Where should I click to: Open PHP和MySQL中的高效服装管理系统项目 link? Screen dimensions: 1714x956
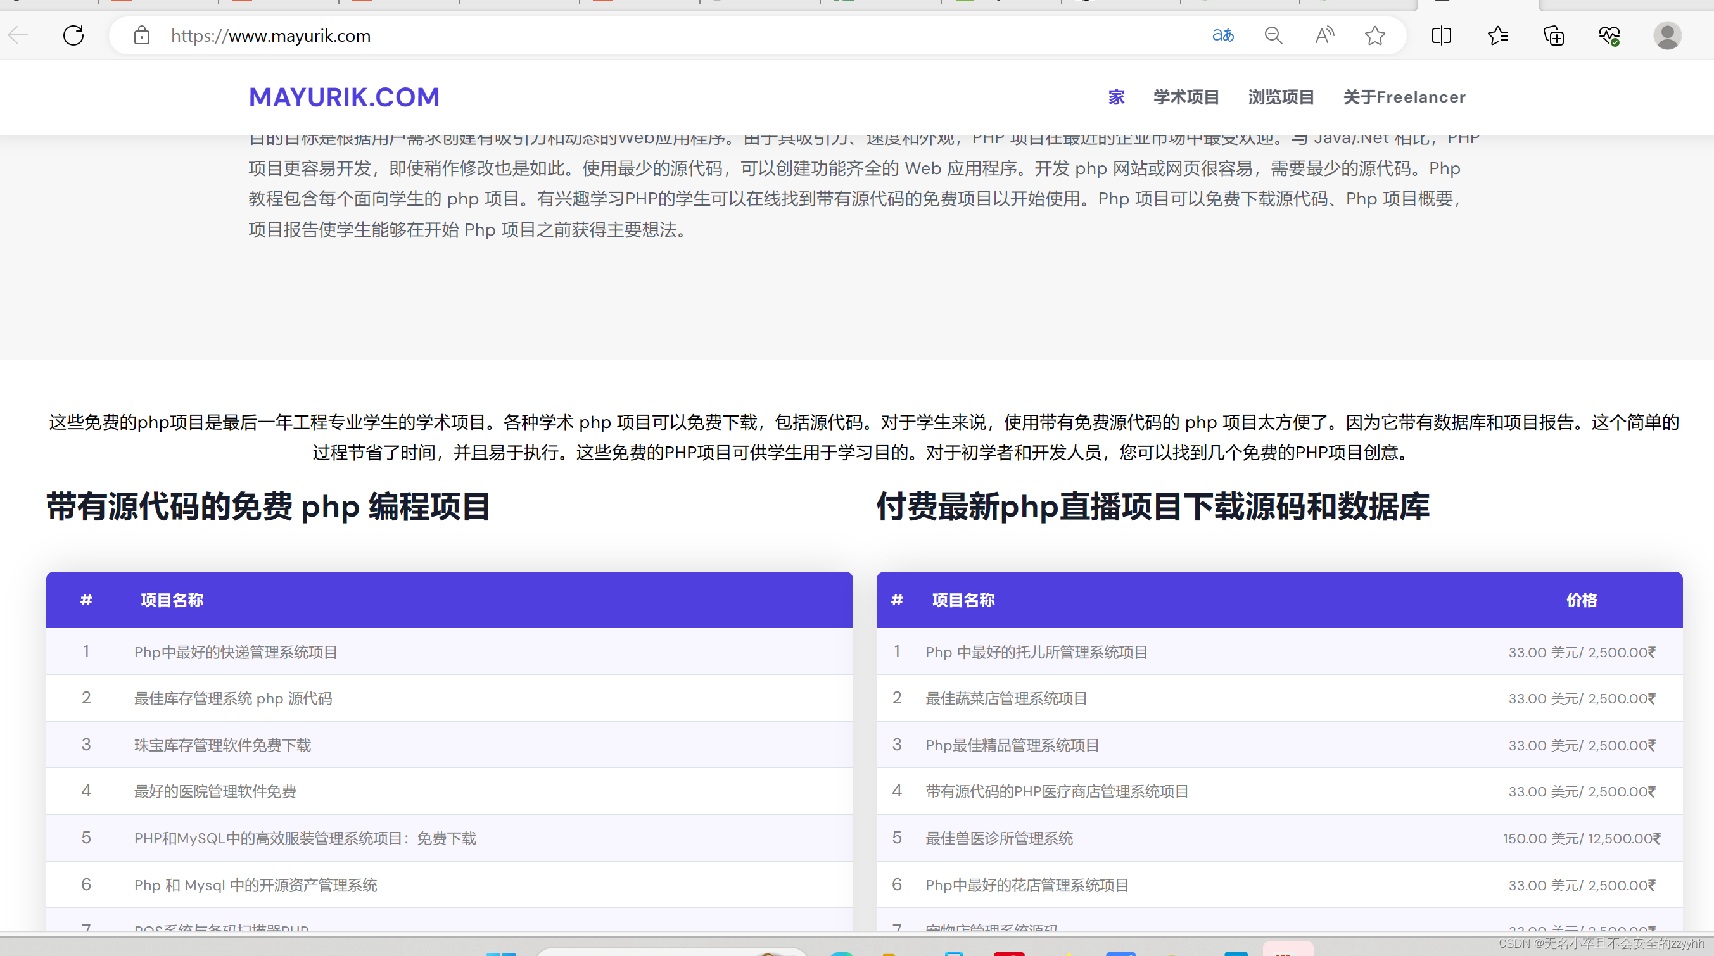[305, 838]
